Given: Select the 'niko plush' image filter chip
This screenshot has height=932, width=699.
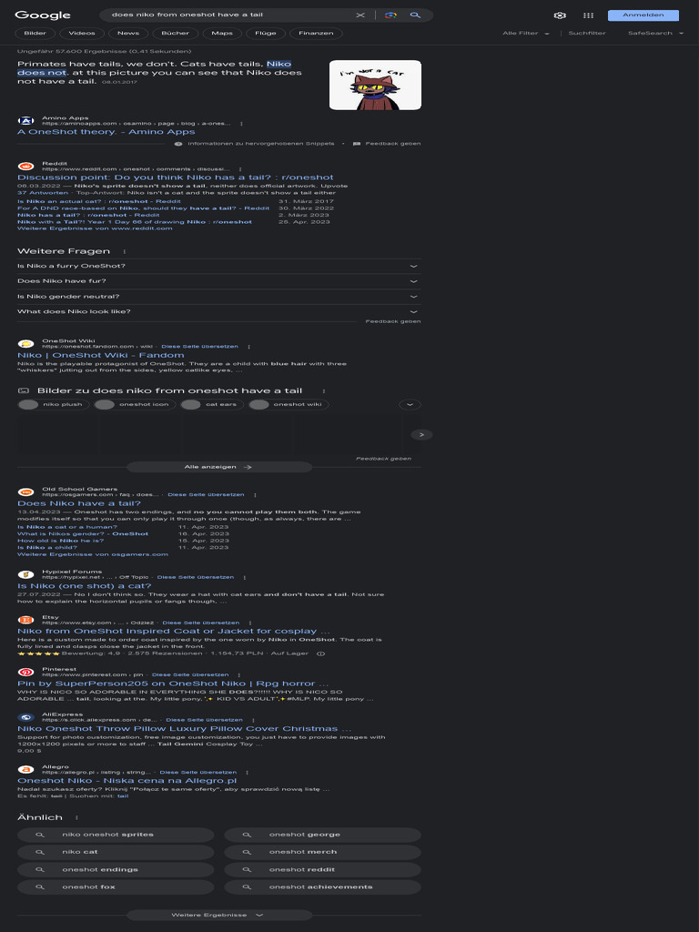Looking at the screenshot, I should (x=54, y=405).
